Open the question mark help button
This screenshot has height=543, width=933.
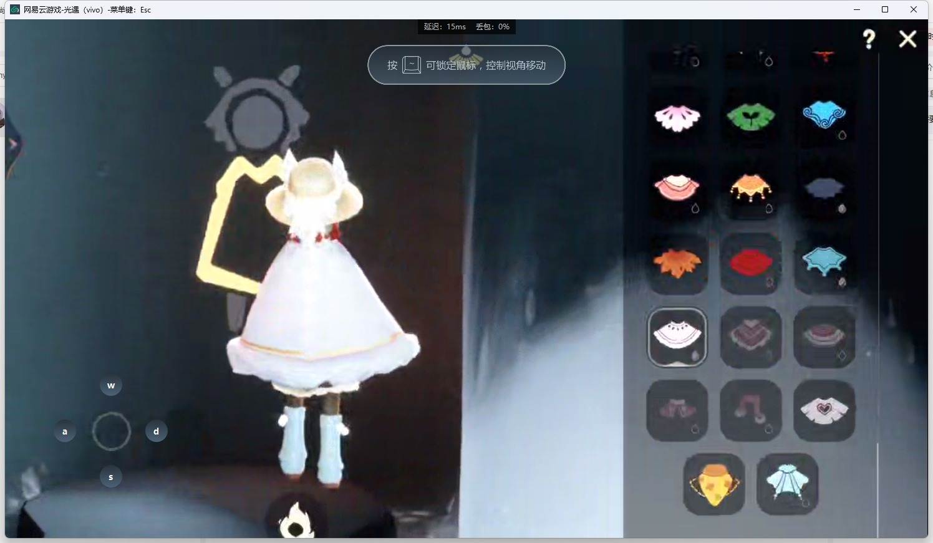point(869,39)
